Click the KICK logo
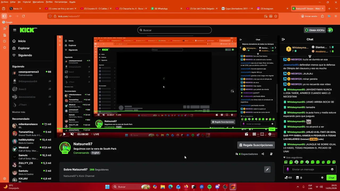340x191 pixels. pyautogui.click(x=28, y=30)
